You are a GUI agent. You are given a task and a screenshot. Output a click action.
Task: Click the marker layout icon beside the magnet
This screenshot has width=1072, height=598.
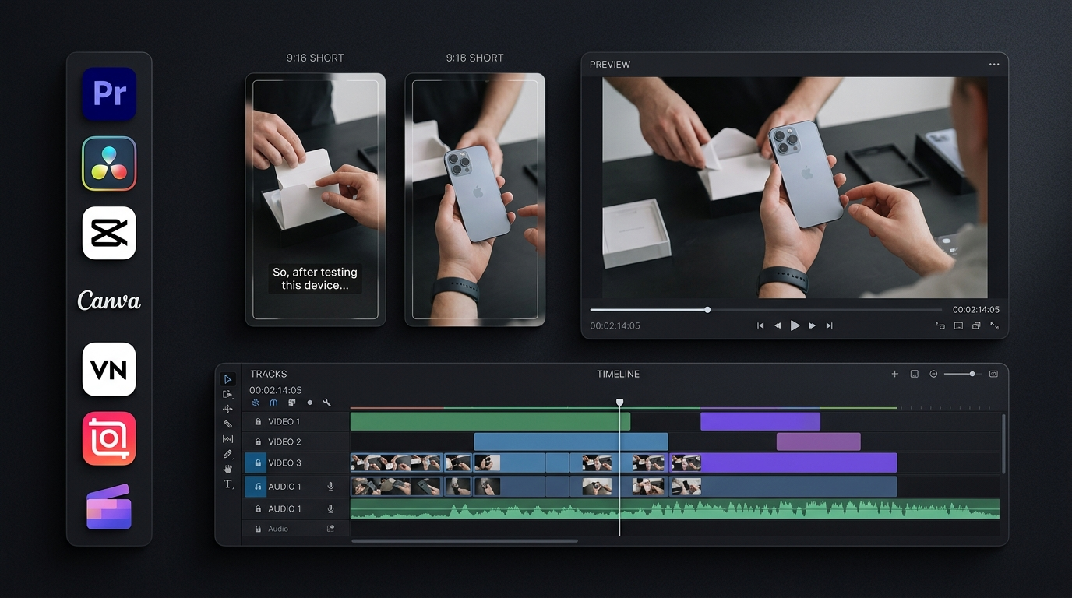coord(291,403)
